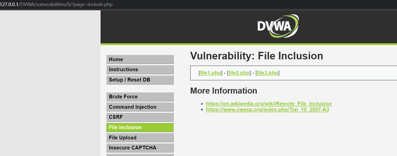Follow the file3.php link

267,73
